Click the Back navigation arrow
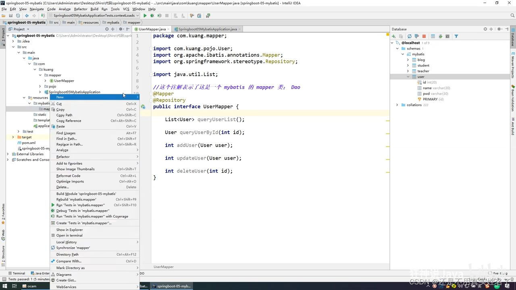This screenshot has height=290, width=516. [27, 16]
